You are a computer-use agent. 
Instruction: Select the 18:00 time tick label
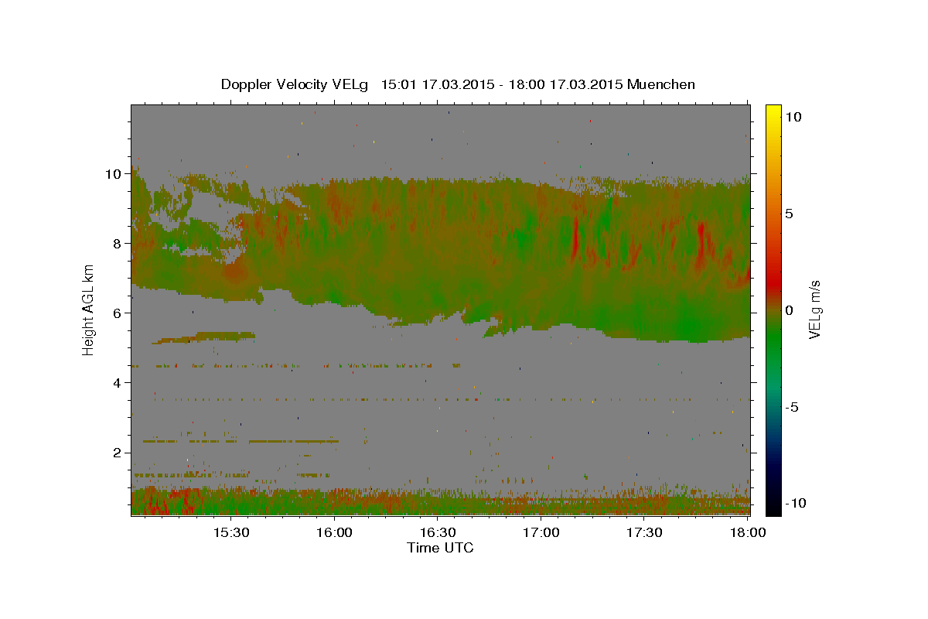pos(748,532)
